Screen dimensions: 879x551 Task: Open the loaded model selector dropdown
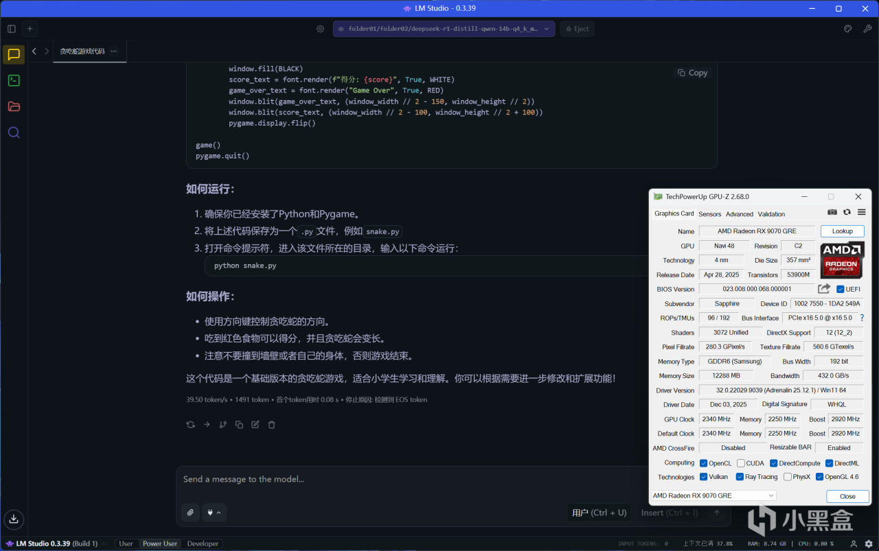[444, 29]
